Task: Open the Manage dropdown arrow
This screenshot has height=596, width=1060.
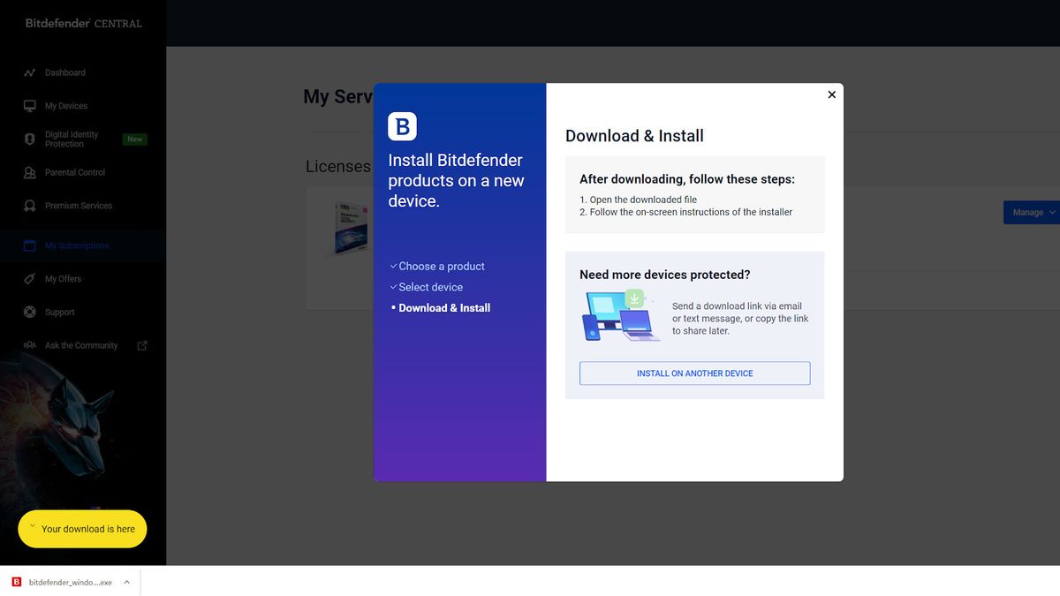Action: [1051, 212]
